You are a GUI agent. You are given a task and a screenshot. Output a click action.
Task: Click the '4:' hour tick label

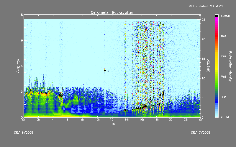[x=53, y=120]
